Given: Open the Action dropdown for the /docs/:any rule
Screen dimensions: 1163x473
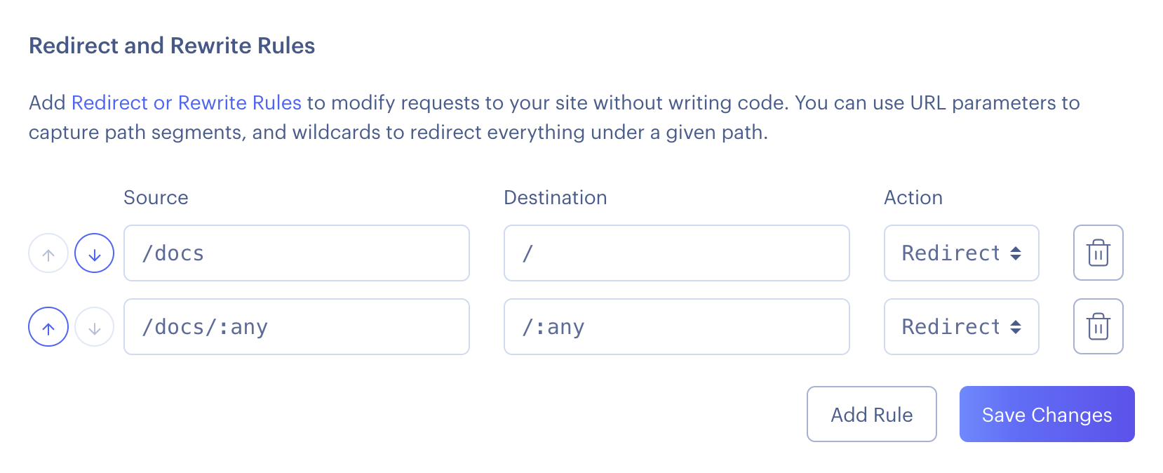Looking at the screenshot, I should [961, 326].
